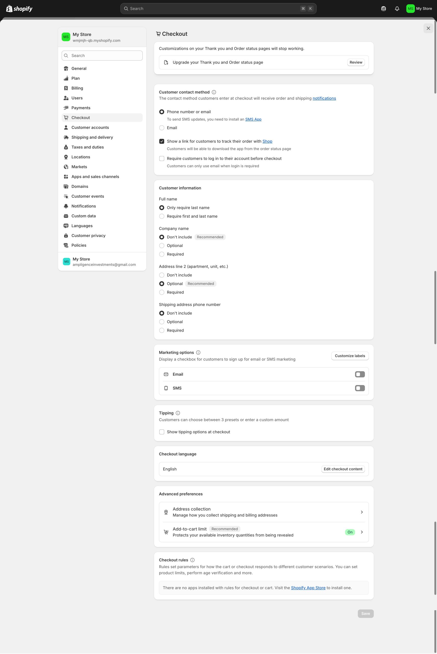Viewport: 437px width, 654px height.
Task: Click the info icon next to Checkout rules
Action: [192, 560]
